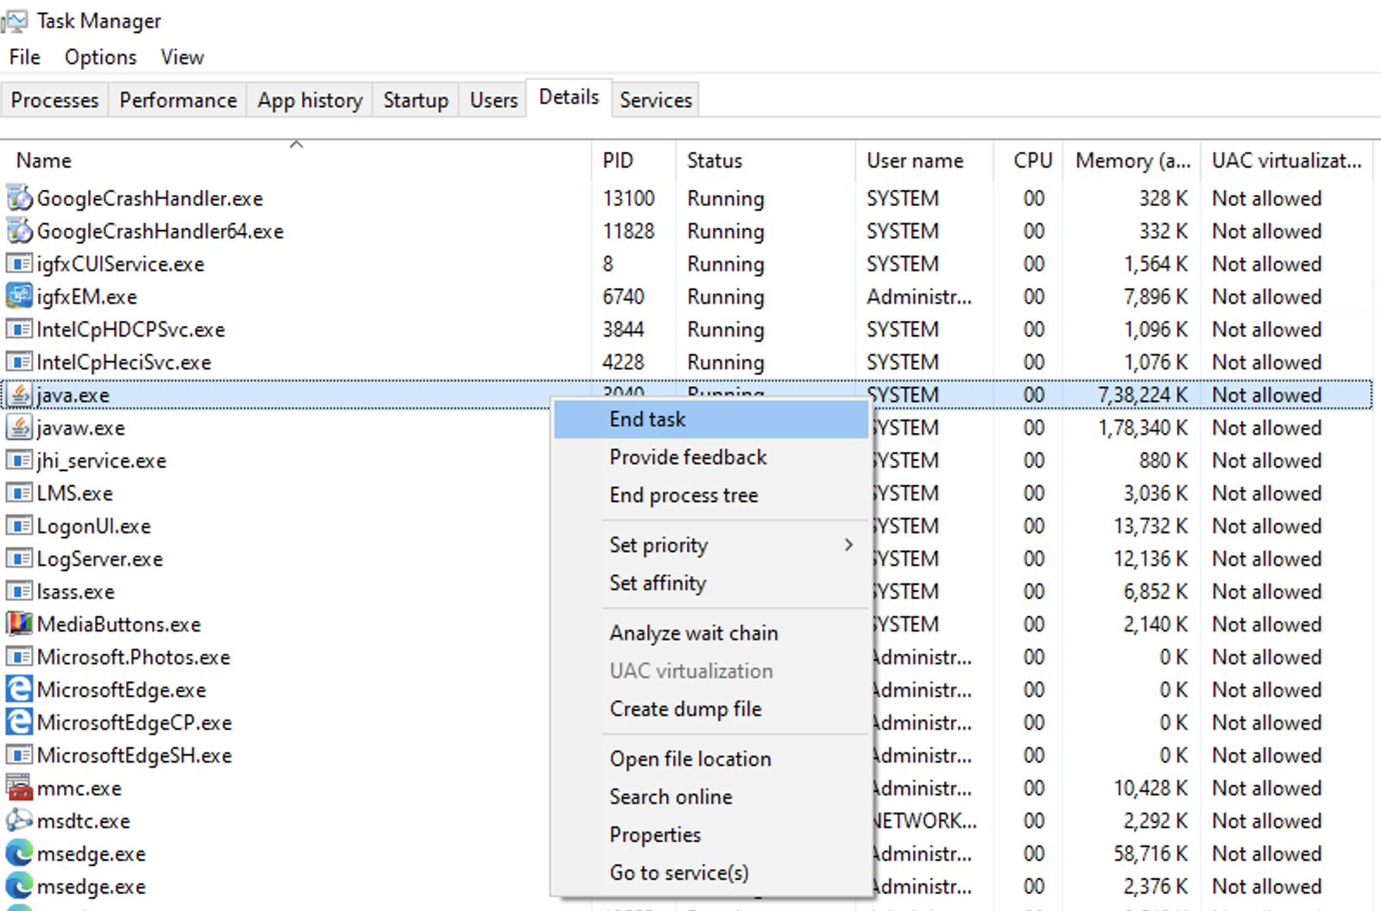Click the igfxEM.exe graphics icon

click(x=19, y=297)
